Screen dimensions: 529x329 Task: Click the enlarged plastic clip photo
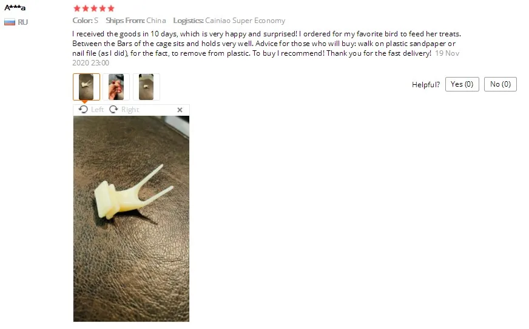coord(131,219)
